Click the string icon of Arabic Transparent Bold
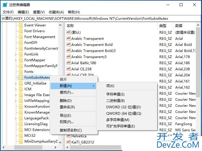202x151 pixels. click(x=68, y=44)
